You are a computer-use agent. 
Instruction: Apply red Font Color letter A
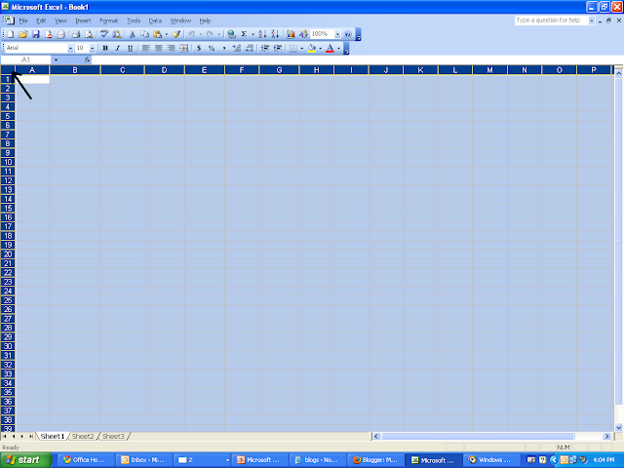[x=330, y=48]
